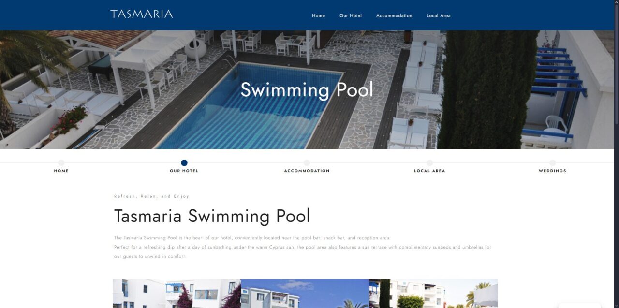Select the grey dot above ACCOMMODATION
Image resolution: width=619 pixels, height=308 pixels.
307,163
